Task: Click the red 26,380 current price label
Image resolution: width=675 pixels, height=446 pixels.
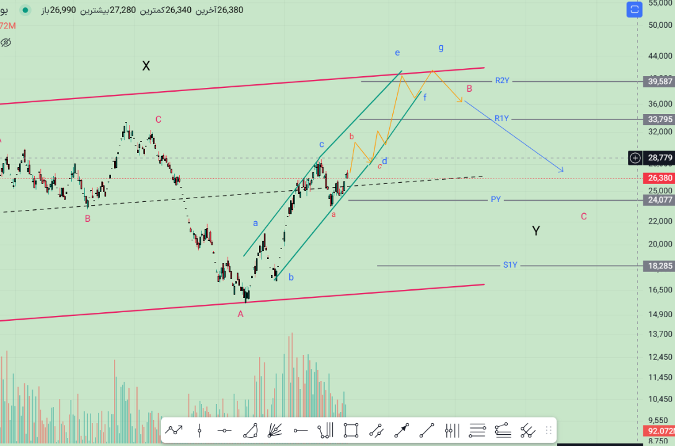Action: (x=660, y=178)
